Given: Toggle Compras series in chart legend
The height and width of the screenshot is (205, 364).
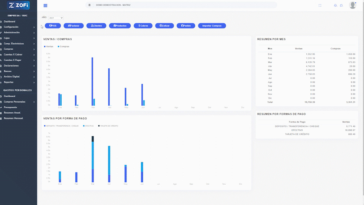Looking at the screenshot, I should (x=64, y=46).
